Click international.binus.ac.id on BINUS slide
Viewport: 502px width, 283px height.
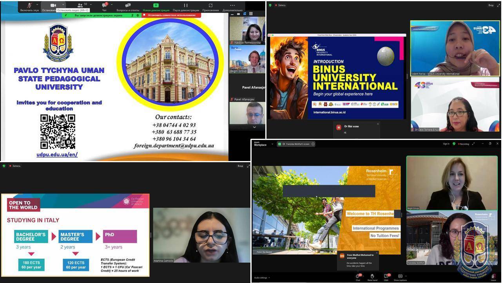point(329,112)
